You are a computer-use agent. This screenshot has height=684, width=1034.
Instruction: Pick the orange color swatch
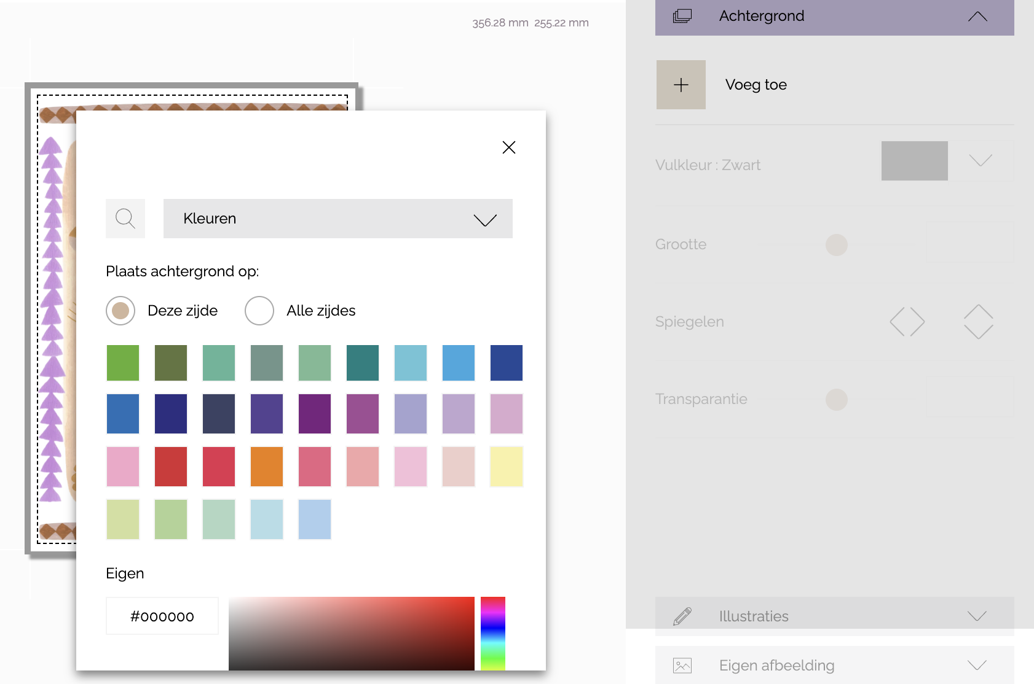tap(267, 467)
